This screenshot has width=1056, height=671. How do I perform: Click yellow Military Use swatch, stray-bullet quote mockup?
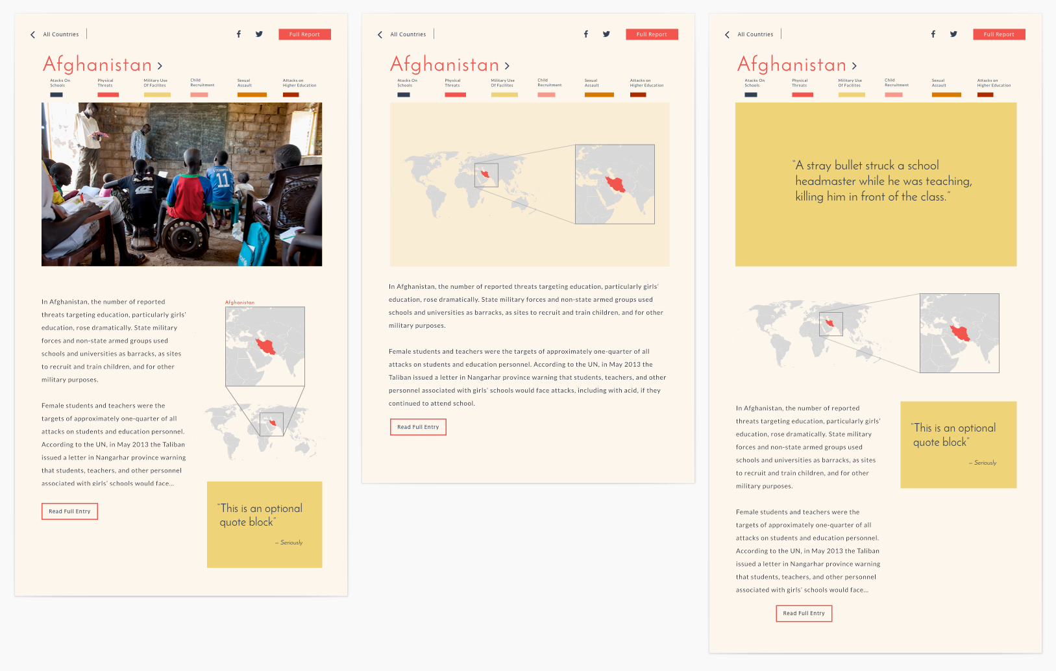[x=852, y=95]
